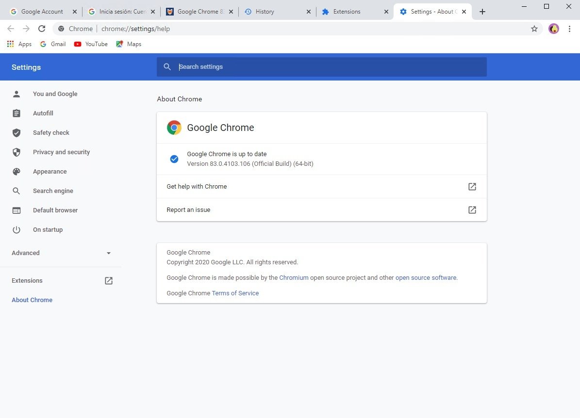Screen dimensions: 580x418
Task: Open Search engine settings
Action: [53, 191]
